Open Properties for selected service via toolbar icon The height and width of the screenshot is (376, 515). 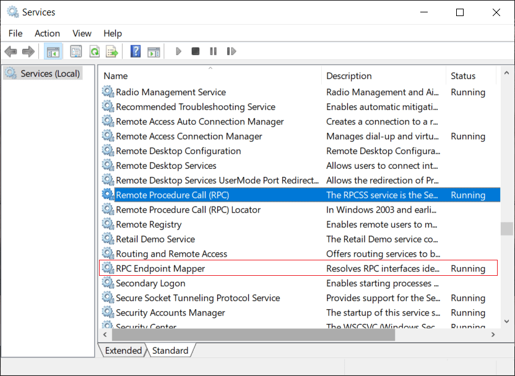point(76,51)
